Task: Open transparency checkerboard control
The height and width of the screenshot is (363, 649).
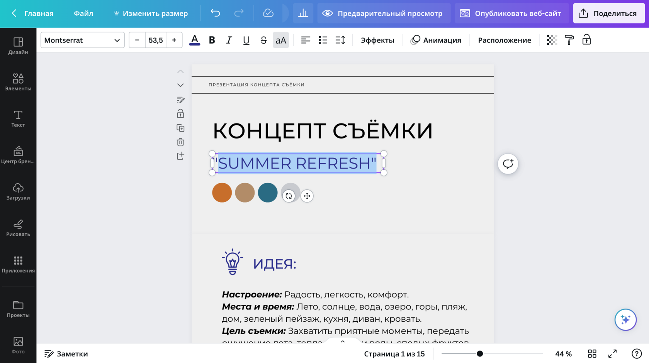Action: 552,40
